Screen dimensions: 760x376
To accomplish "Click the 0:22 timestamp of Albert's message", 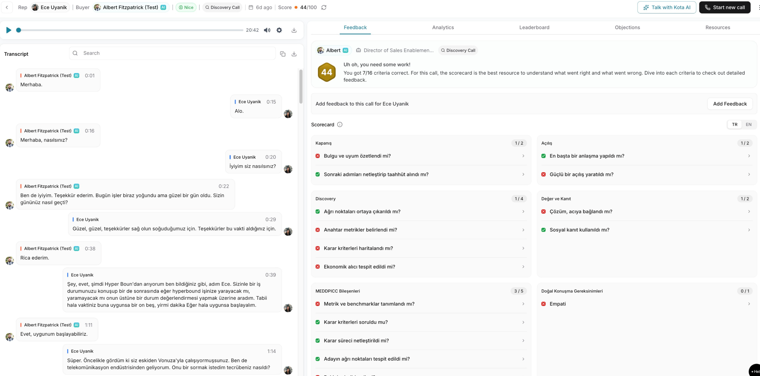I will (223, 186).
